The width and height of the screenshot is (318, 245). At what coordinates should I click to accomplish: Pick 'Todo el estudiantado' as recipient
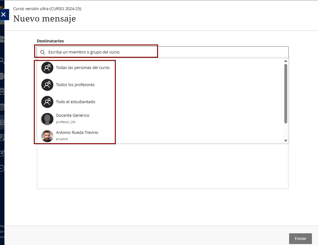[x=76, y=102]
